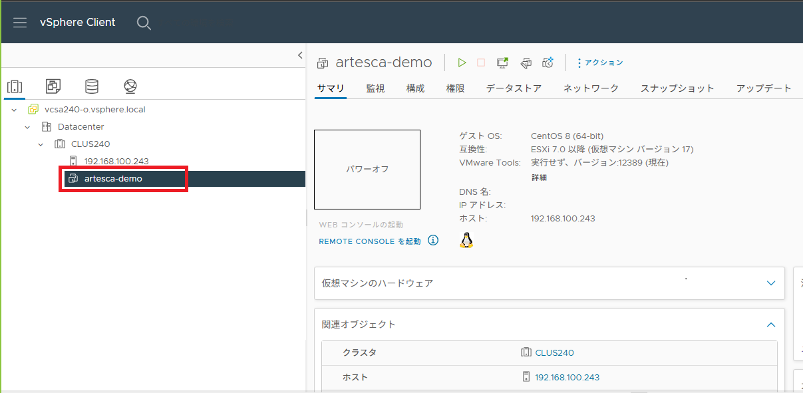Open the アクション actions menu
The image size is (803, 393).
(600, 63)
